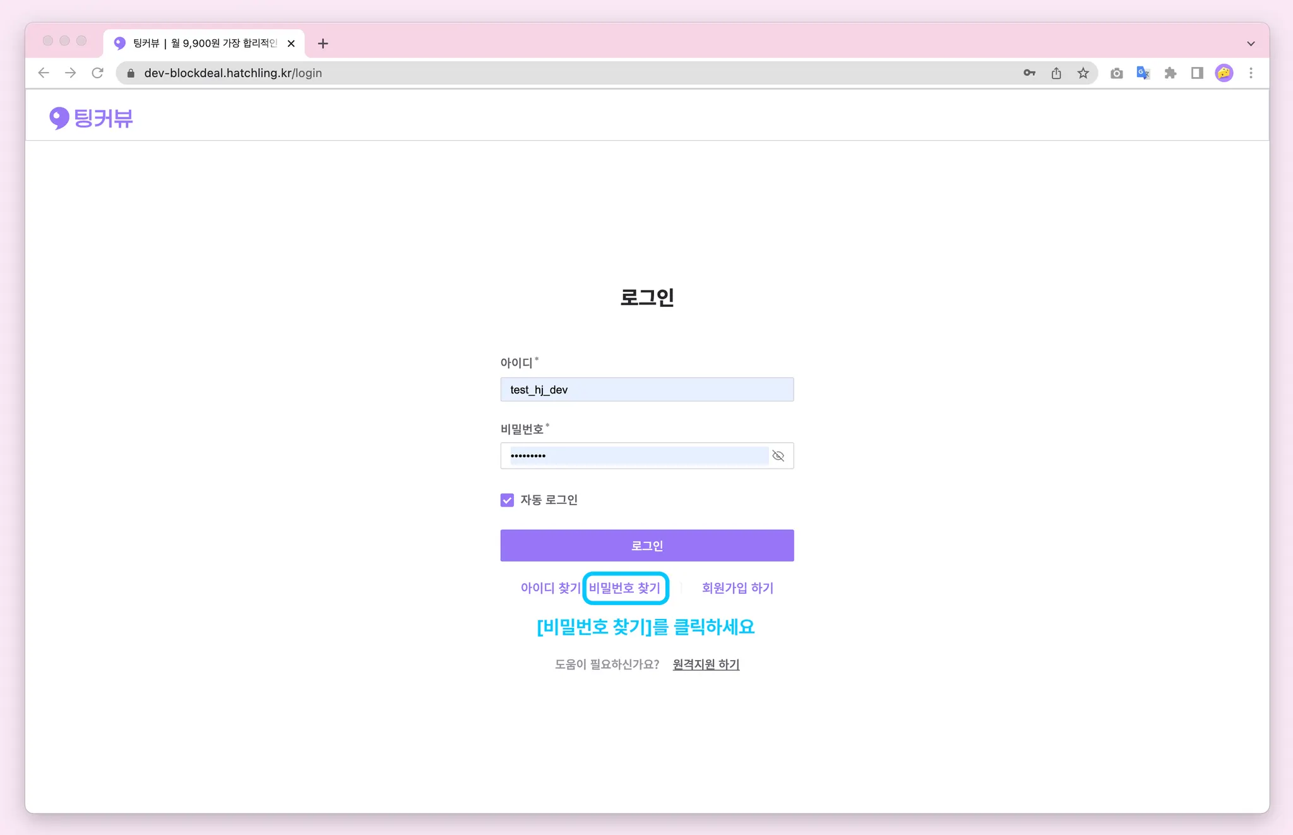Toggle the browser side panel icon

(1197, 73)
